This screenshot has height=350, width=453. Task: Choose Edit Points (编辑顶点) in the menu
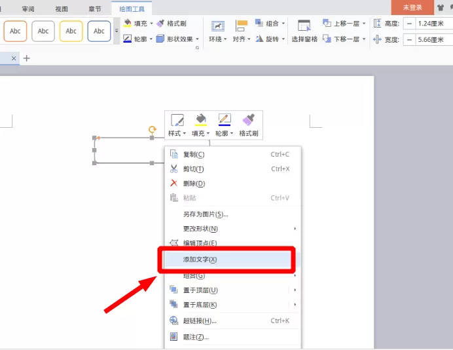(233, 243)
